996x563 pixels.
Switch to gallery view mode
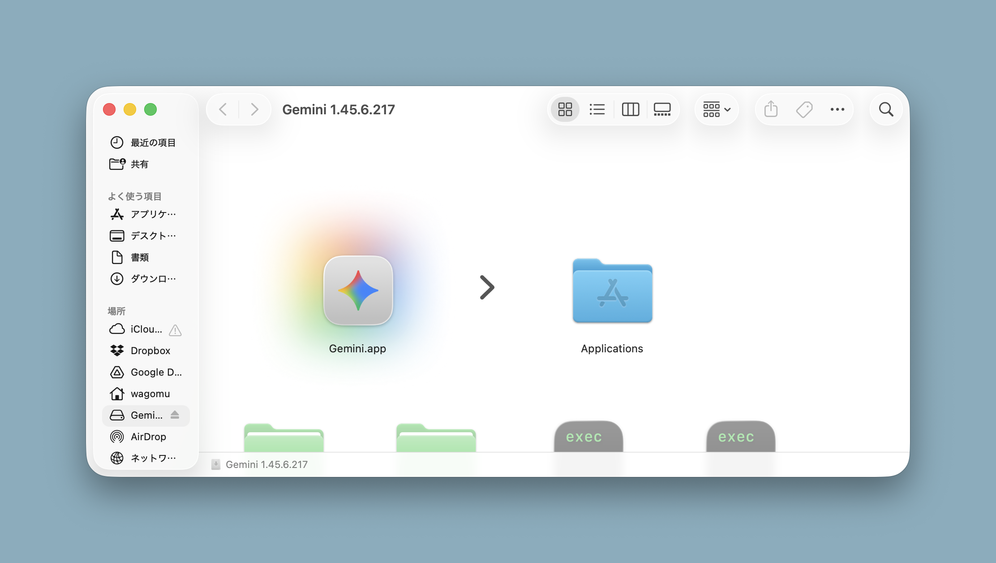click(662, 109)
